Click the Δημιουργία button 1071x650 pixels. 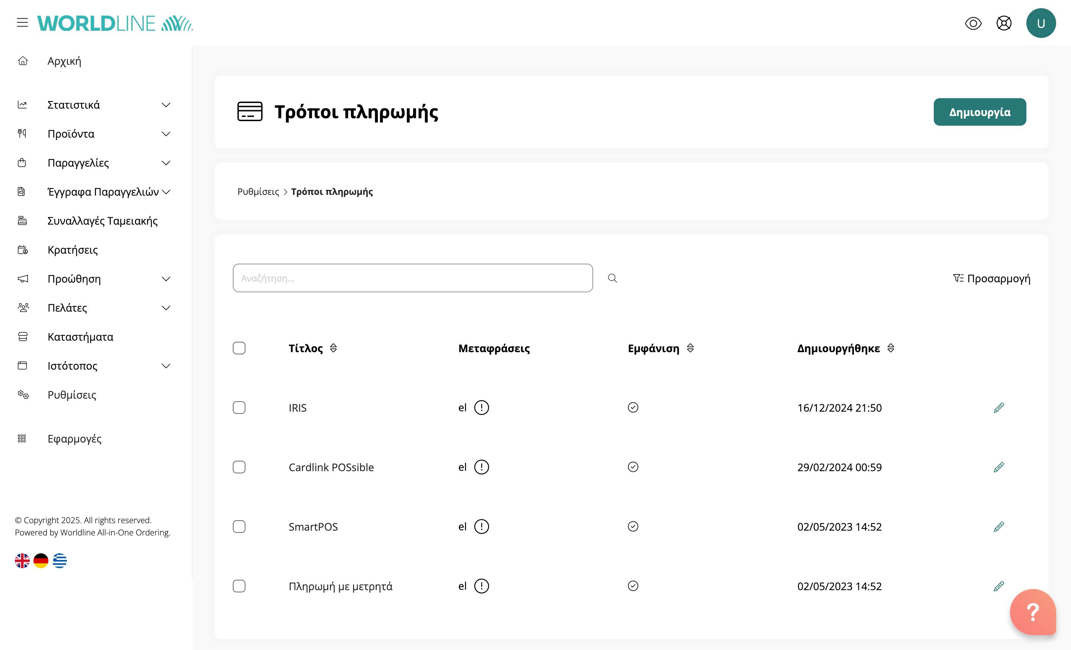[979, 112]
